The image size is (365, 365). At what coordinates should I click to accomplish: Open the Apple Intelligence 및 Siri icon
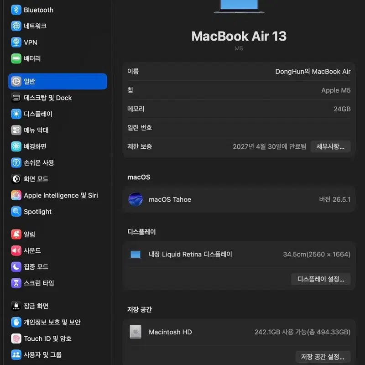click(16, 195)
